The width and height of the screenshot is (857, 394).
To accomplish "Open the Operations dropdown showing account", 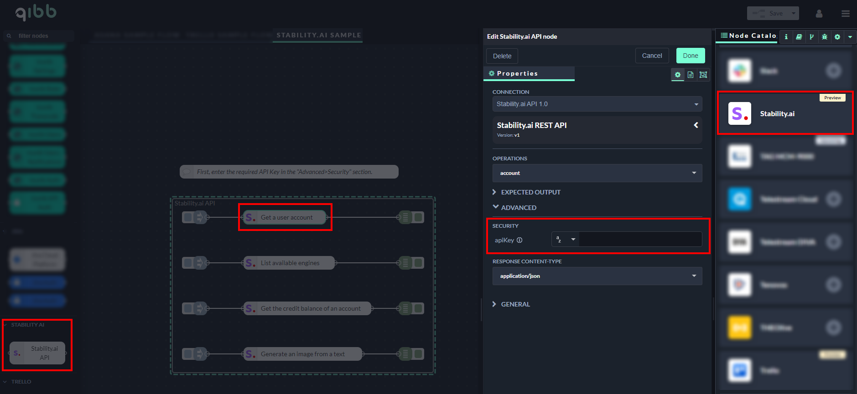I will click(597, 173).
